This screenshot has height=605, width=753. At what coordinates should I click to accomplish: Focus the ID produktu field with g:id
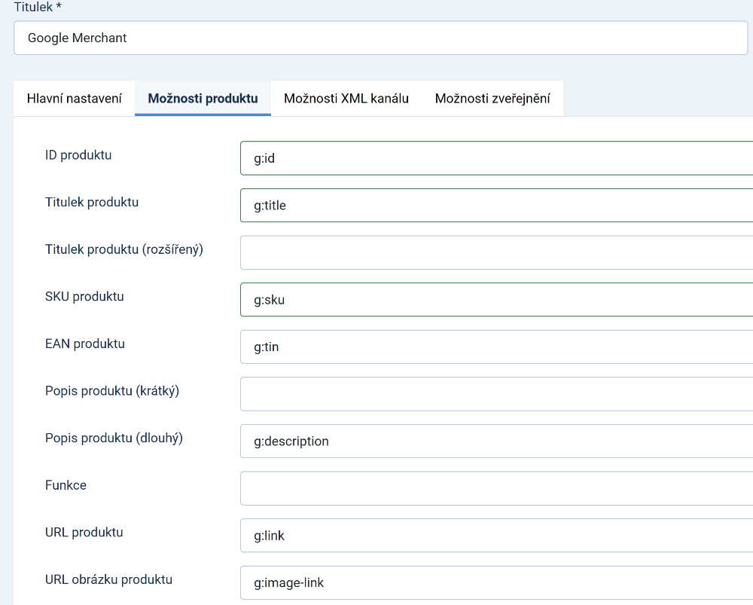tap(495, 158)
